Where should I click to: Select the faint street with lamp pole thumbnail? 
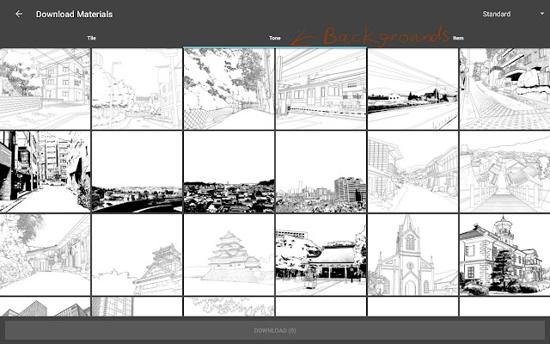coord(137,89)
